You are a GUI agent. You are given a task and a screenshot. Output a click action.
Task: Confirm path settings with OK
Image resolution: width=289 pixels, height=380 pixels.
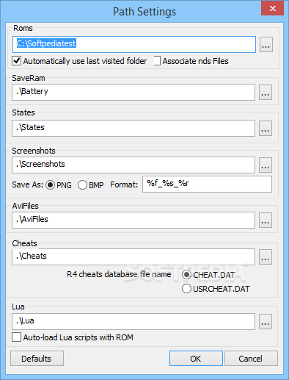tap(196, 359)
